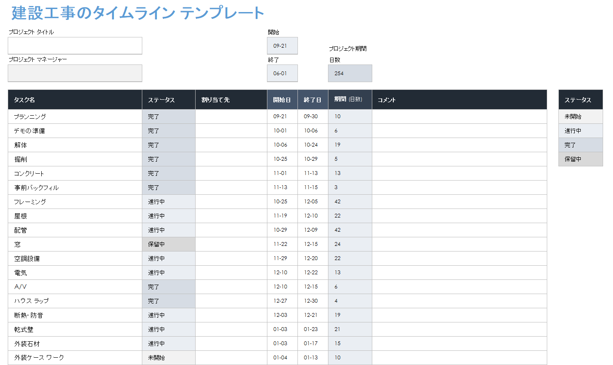The height and width of the screenshot is (365, 613).
Task: Select the ハウス ラップ task cell
Action: pos(75,301)
